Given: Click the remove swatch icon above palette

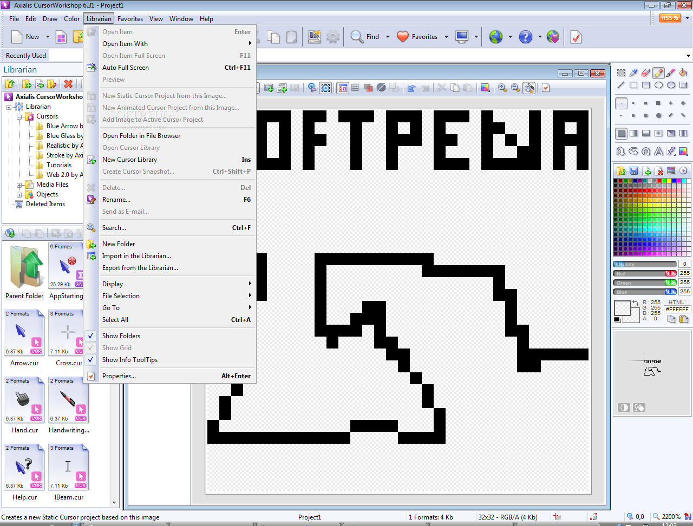Looking at the screenshot, I should pos(658,171).
